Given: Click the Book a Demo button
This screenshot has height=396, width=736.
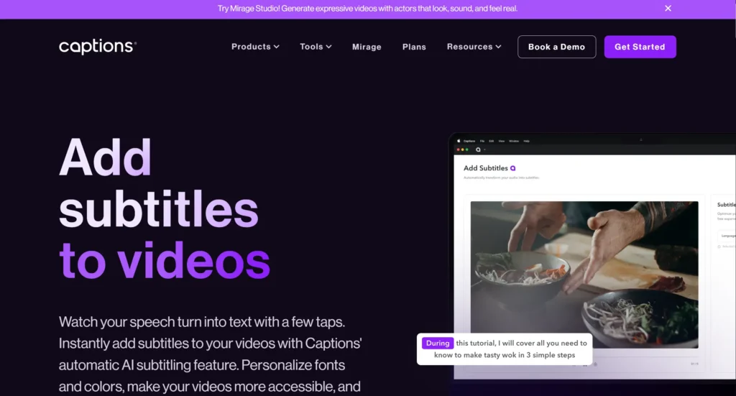Looking at the screenshot, I should pyautogui.click(x=557, y=47).
